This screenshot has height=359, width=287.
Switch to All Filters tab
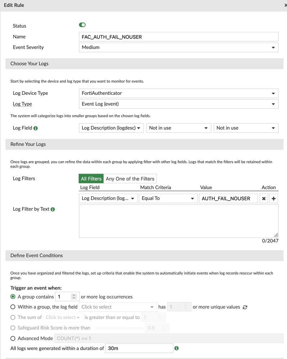tap(91, 179)
